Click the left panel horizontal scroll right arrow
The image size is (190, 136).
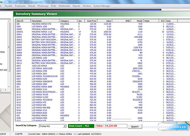6,90
